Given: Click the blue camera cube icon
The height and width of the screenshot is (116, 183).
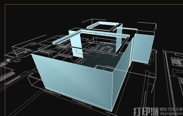Looking at the screenshot, I should pos(113,42).
